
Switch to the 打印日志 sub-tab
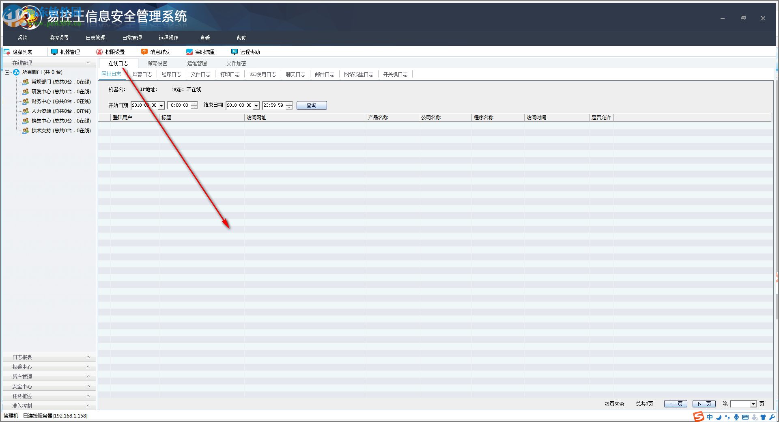click(x=230, y=74)
